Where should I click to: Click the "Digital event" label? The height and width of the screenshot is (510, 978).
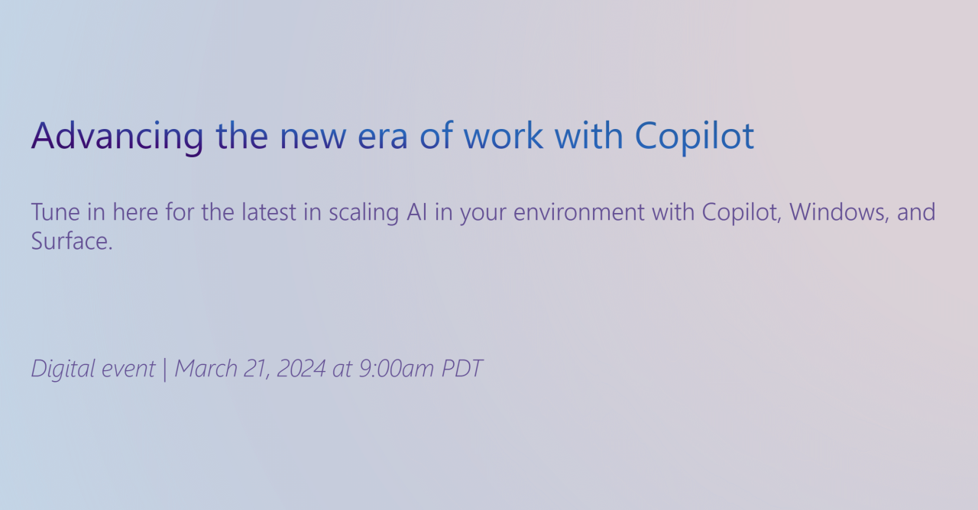[92, 369]
